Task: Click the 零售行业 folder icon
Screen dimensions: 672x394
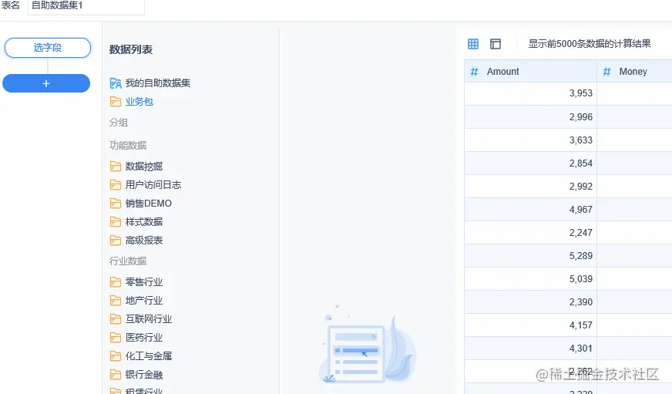Action: tap(116, 282)
